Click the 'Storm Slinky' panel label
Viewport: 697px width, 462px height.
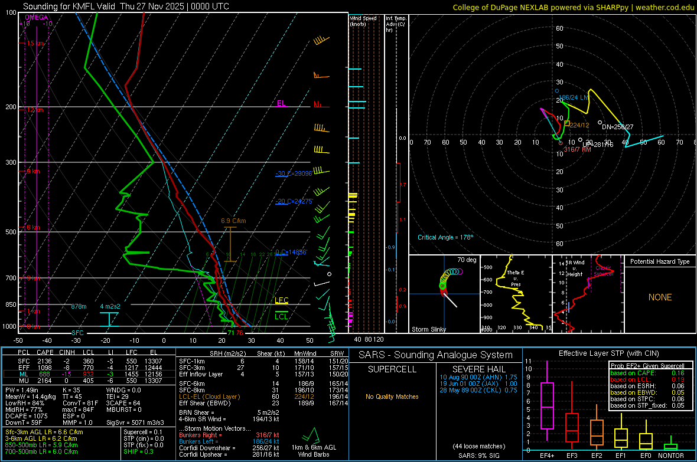[x=428, y=329]
